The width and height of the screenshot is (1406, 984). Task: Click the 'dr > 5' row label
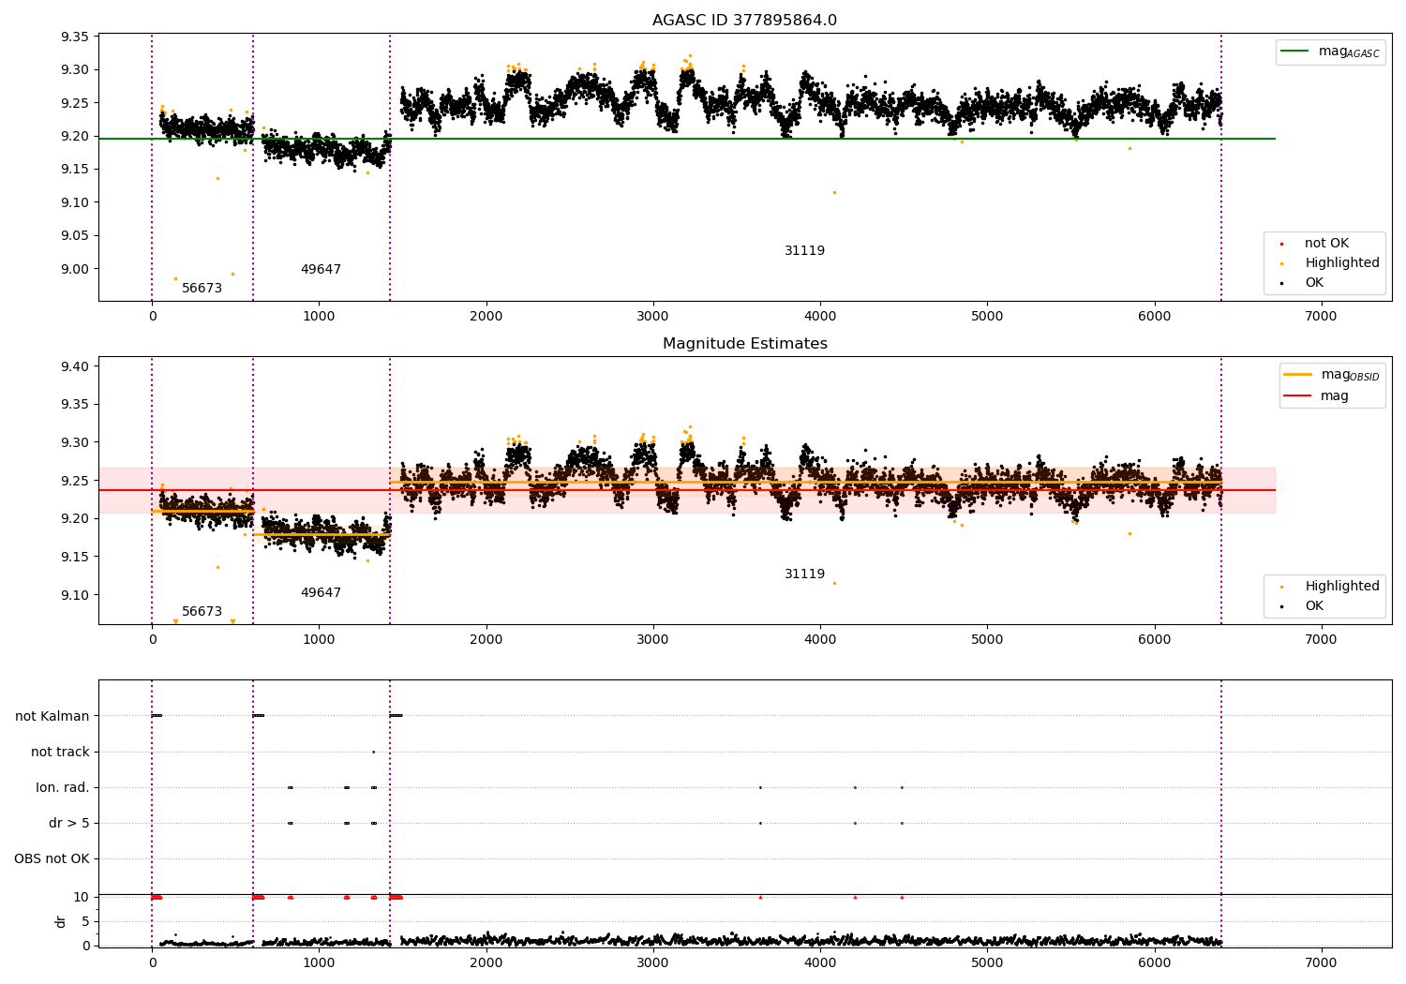click(x=69, y=823)
